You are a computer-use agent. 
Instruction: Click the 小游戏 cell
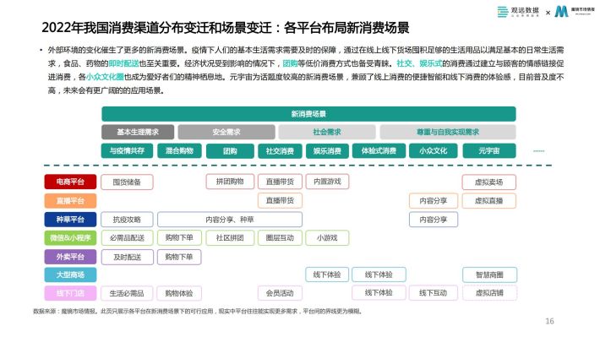[x=327, y=237]
